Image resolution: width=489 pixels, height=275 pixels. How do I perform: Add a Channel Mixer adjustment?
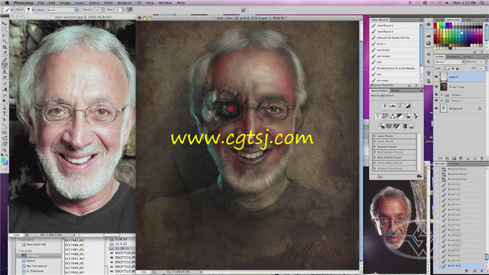(415, 116)
